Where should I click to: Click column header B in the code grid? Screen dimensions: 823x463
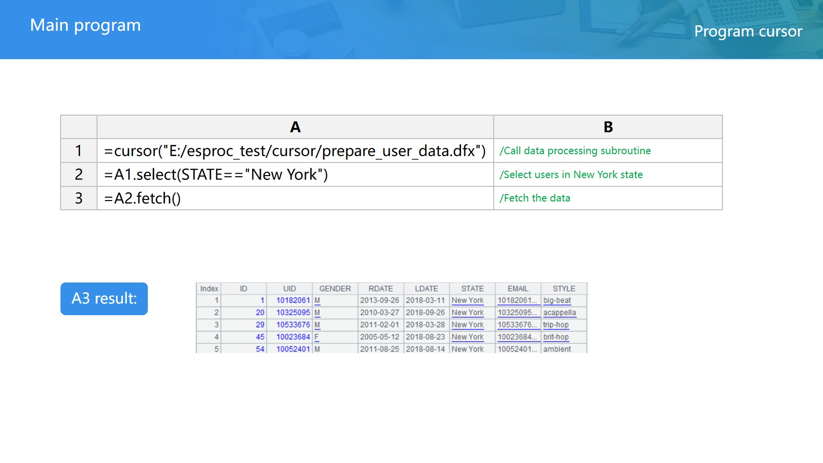pos(608,127)
